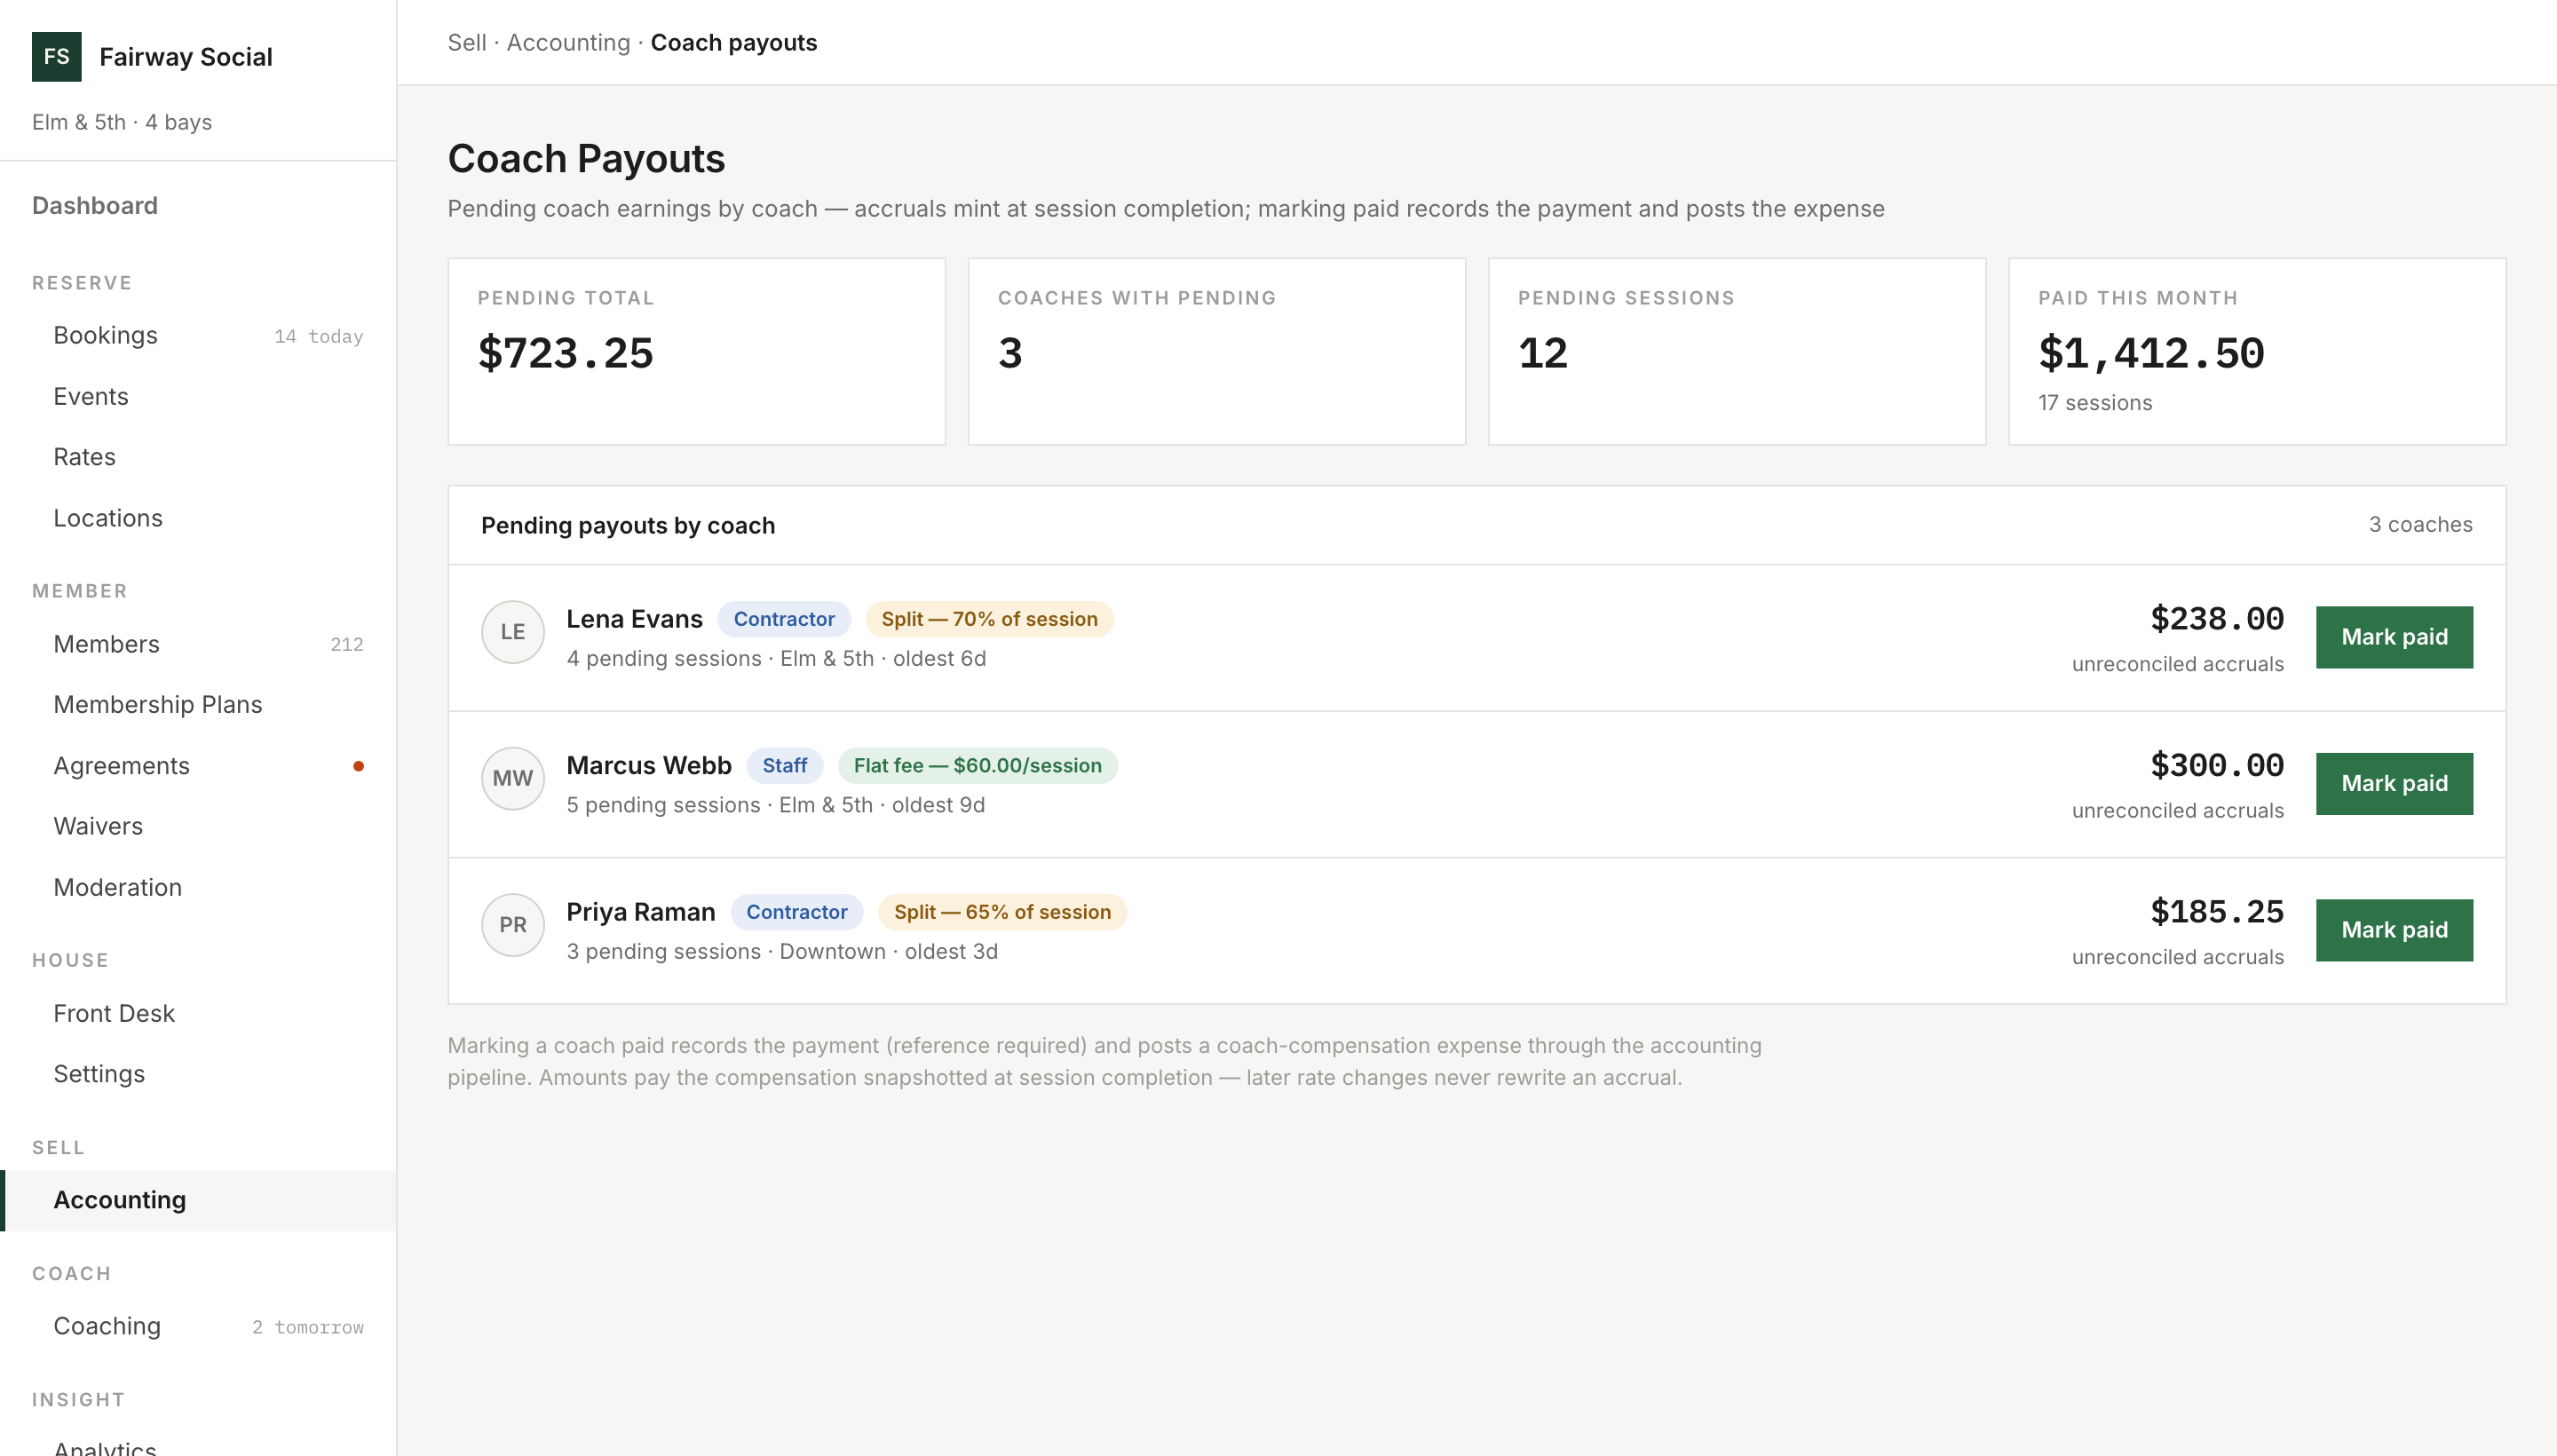
Task: Click the 'Pending payouts by coach' heading
Action: 628,526
